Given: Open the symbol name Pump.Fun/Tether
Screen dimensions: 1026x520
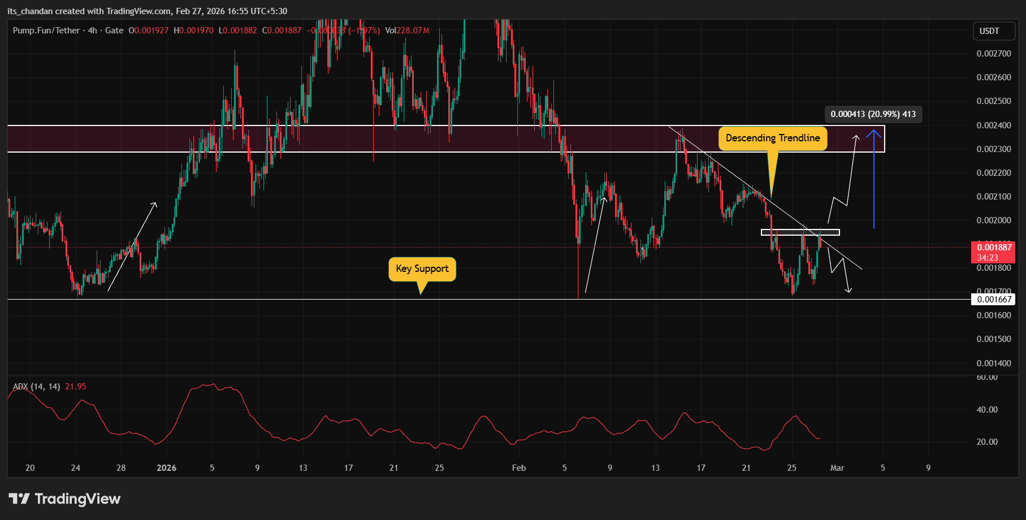Looking at the screenshot, I should tap(45, 31).
